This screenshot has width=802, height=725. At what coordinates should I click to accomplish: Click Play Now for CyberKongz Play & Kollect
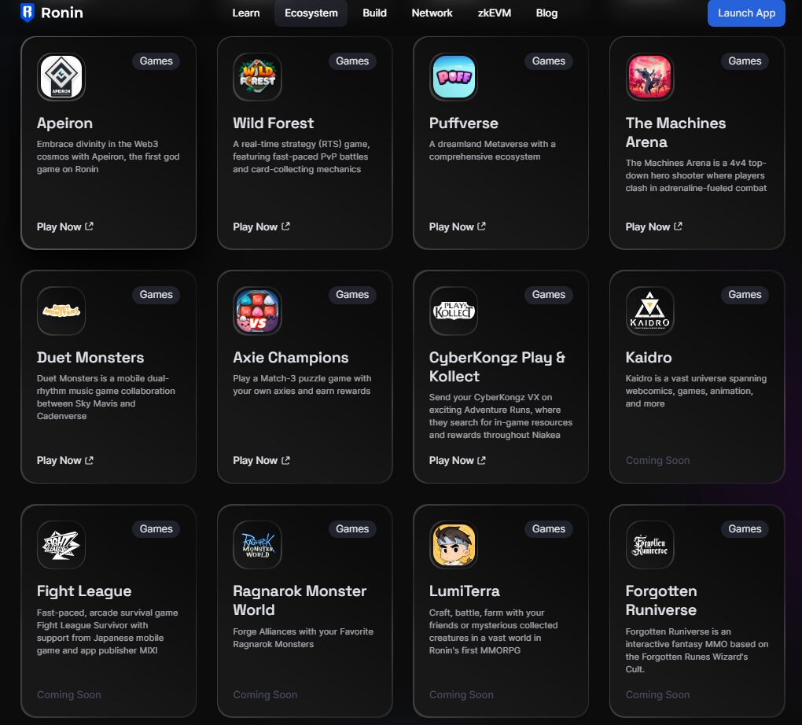[x=458, y=461]
